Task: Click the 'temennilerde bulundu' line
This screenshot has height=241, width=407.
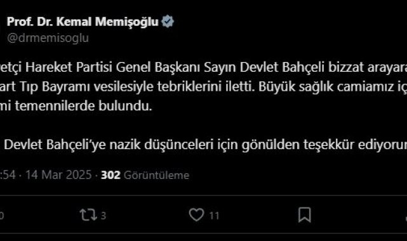Action: [83, 106]
